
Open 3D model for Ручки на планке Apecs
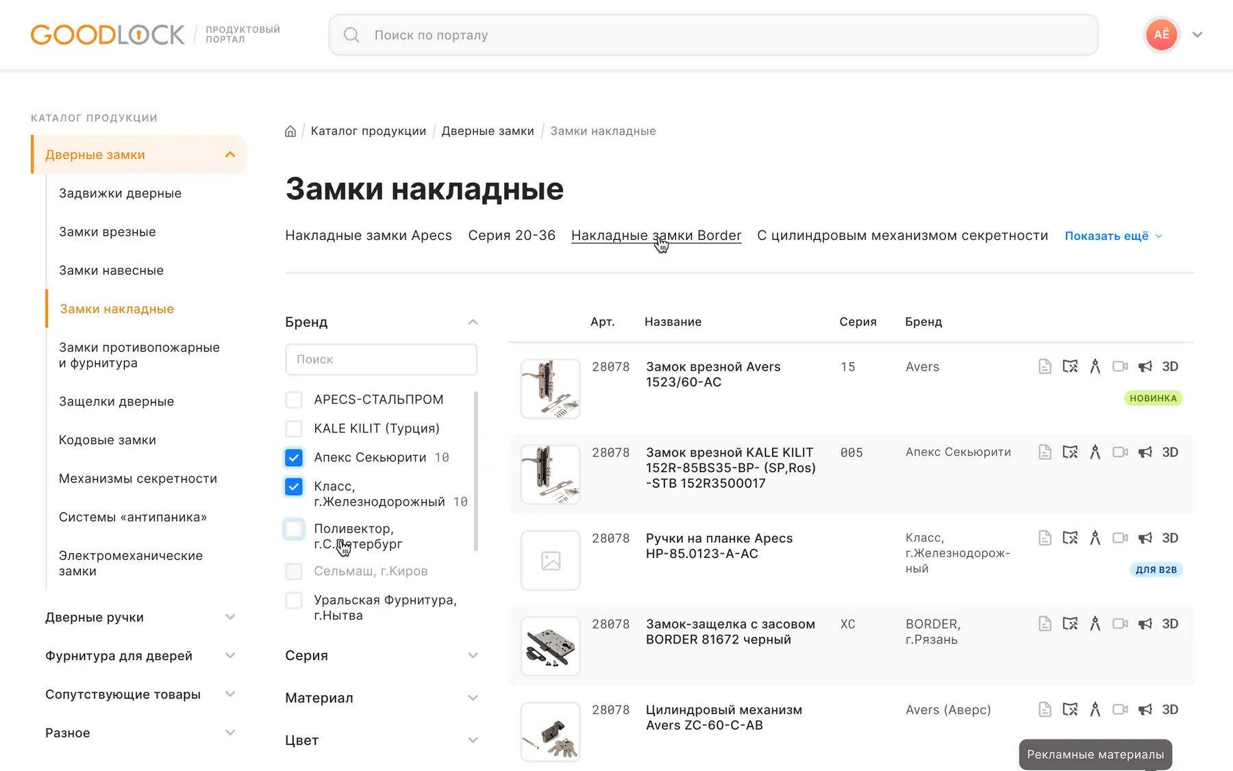click(x=1170, y=538)
